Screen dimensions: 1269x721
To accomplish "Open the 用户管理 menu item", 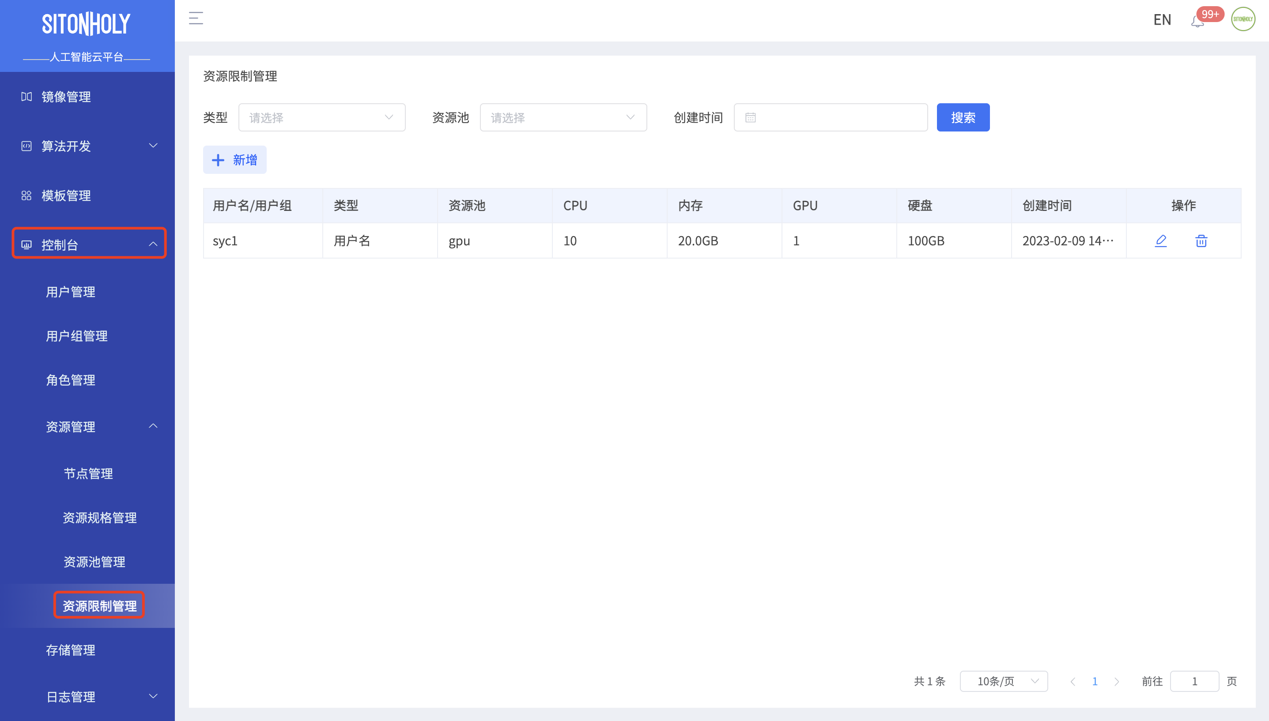I will coord(87,292).
